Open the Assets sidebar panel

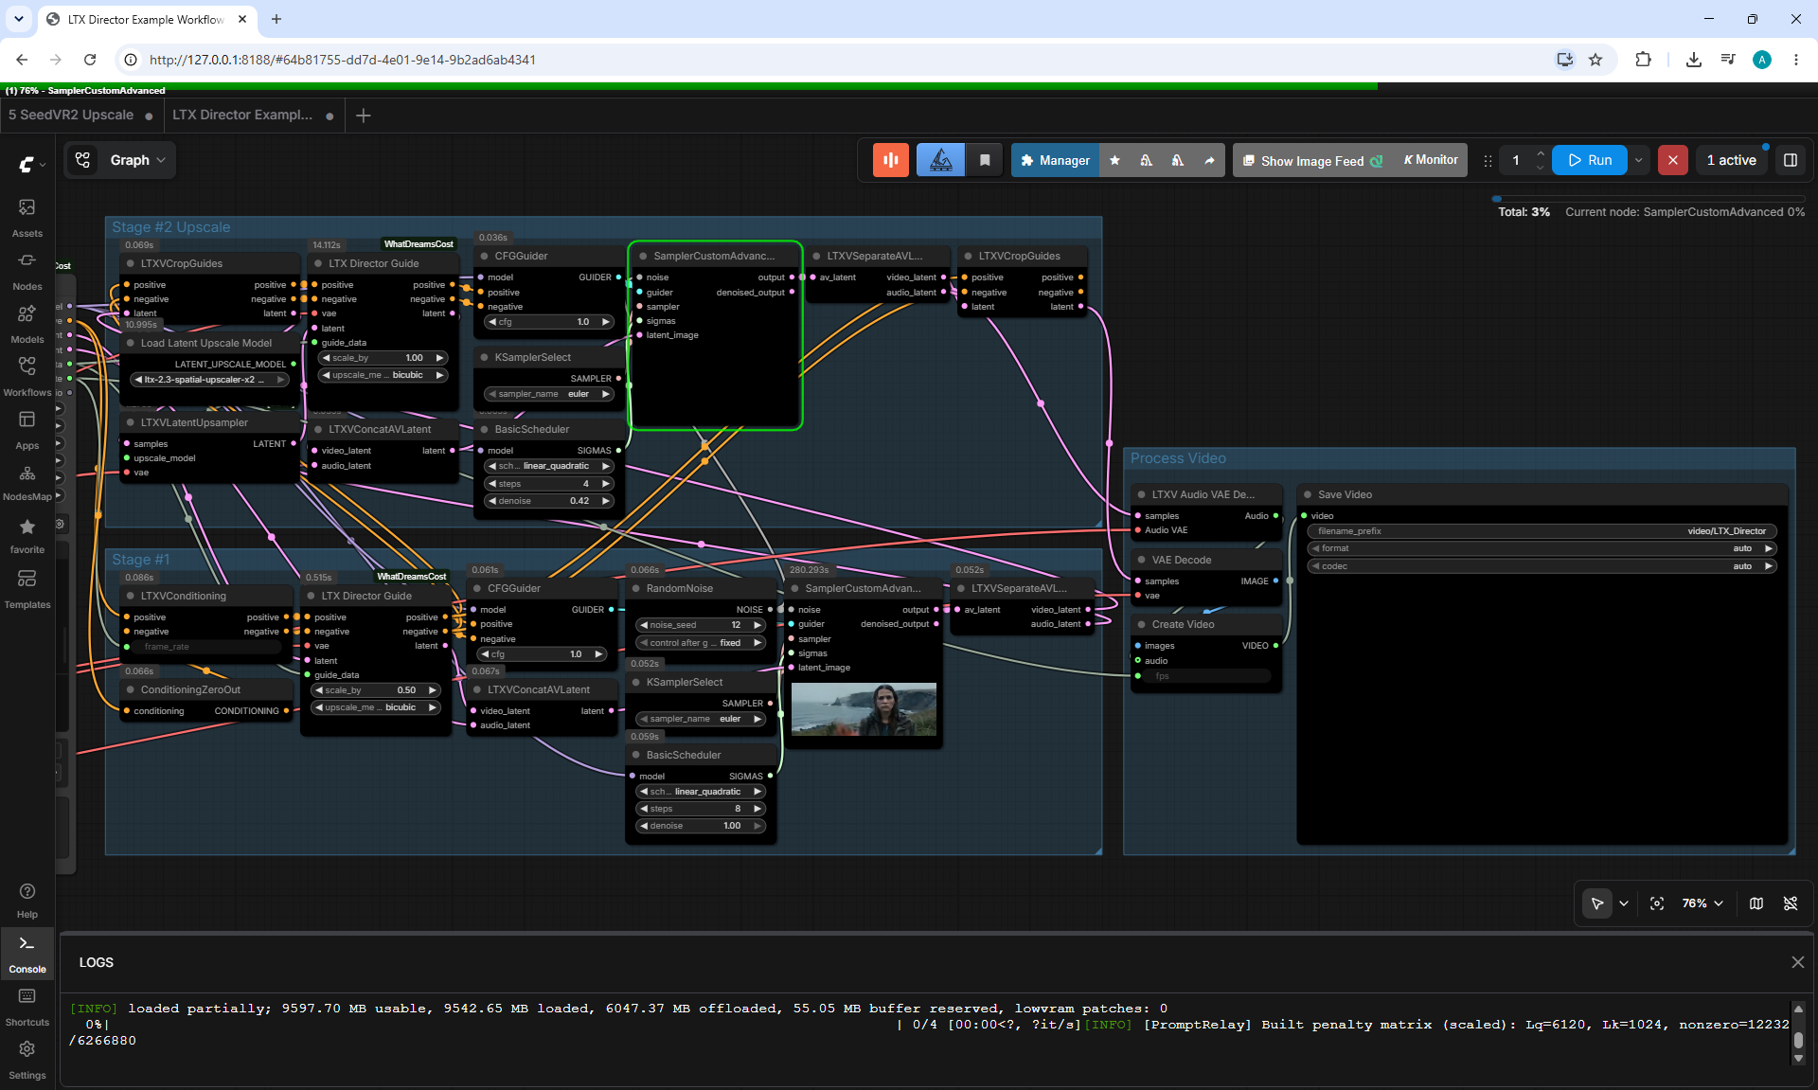click(27, 217)
